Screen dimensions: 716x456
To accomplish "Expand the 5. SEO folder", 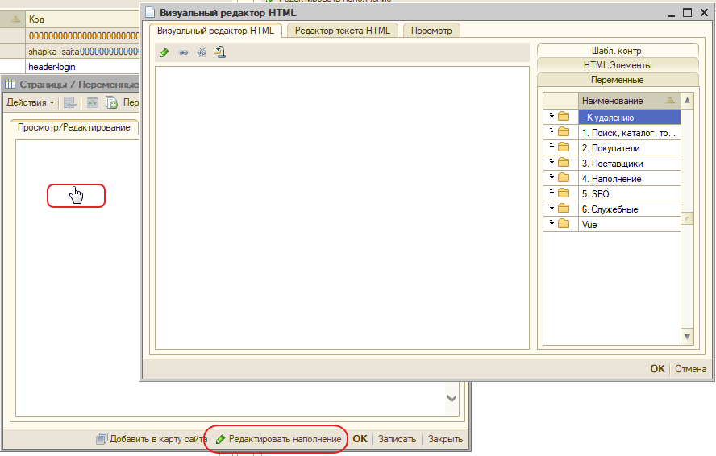I will 552,193.
